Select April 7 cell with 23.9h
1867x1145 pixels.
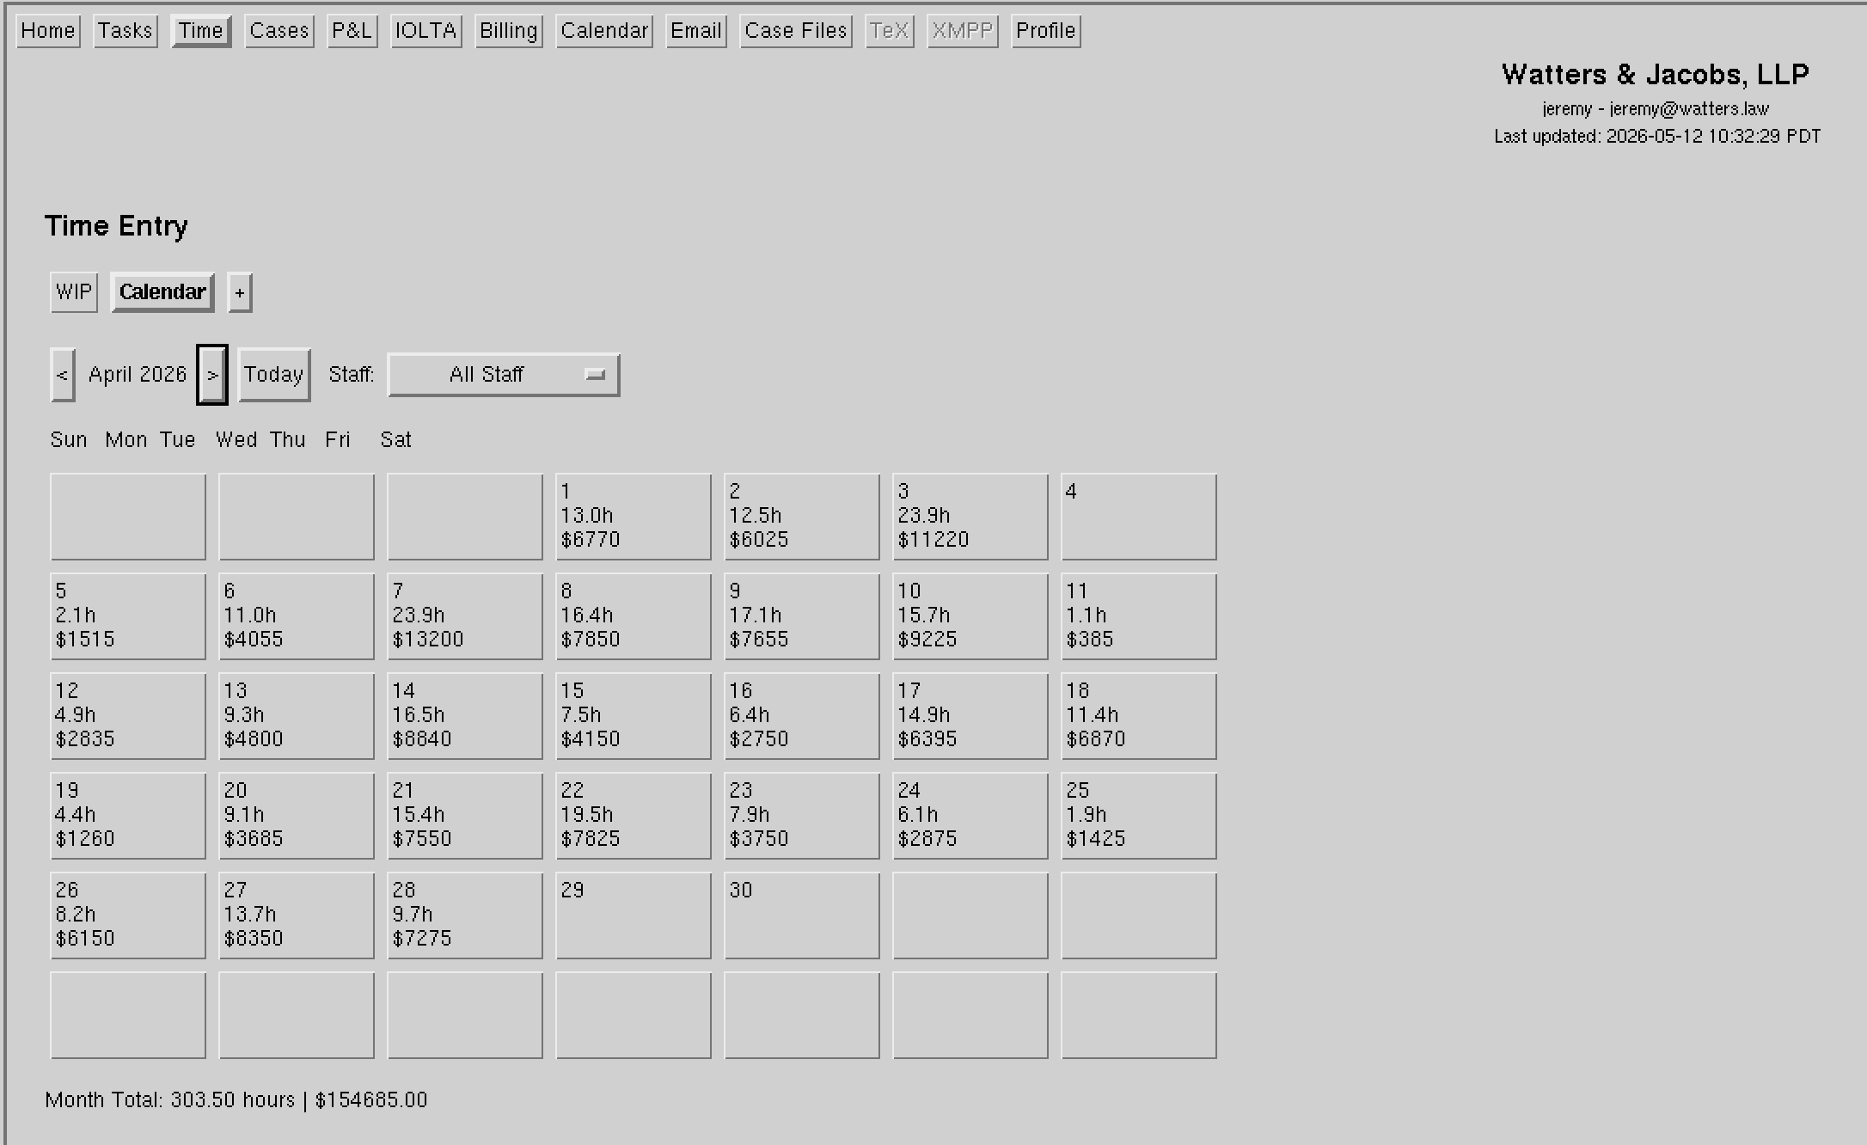(x=465, y=616)
